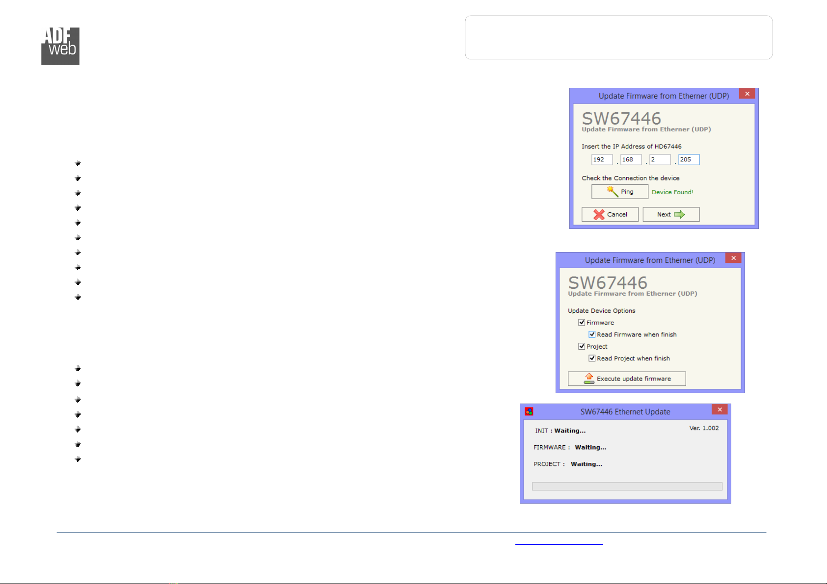Focus the third IP octet field 2
Viewport: 827px width, 584px height.
pyautogui.click(x=660, y=159)
